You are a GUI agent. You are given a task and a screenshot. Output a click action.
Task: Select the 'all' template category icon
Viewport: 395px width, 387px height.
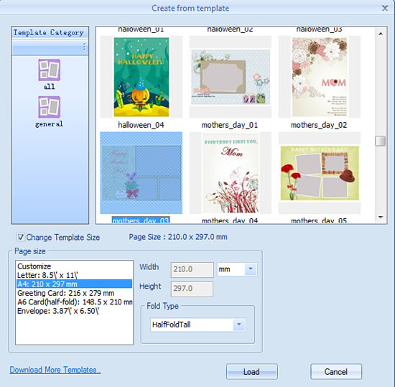49,70
